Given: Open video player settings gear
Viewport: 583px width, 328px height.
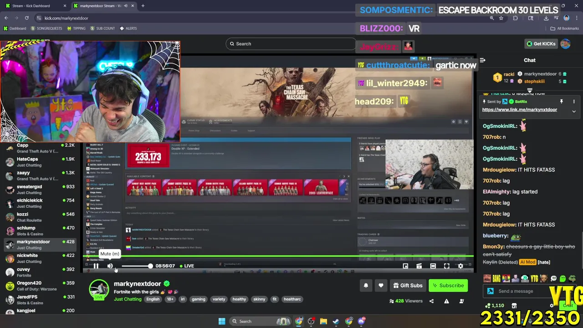Looking at the screenshot, I should [460, 266].
